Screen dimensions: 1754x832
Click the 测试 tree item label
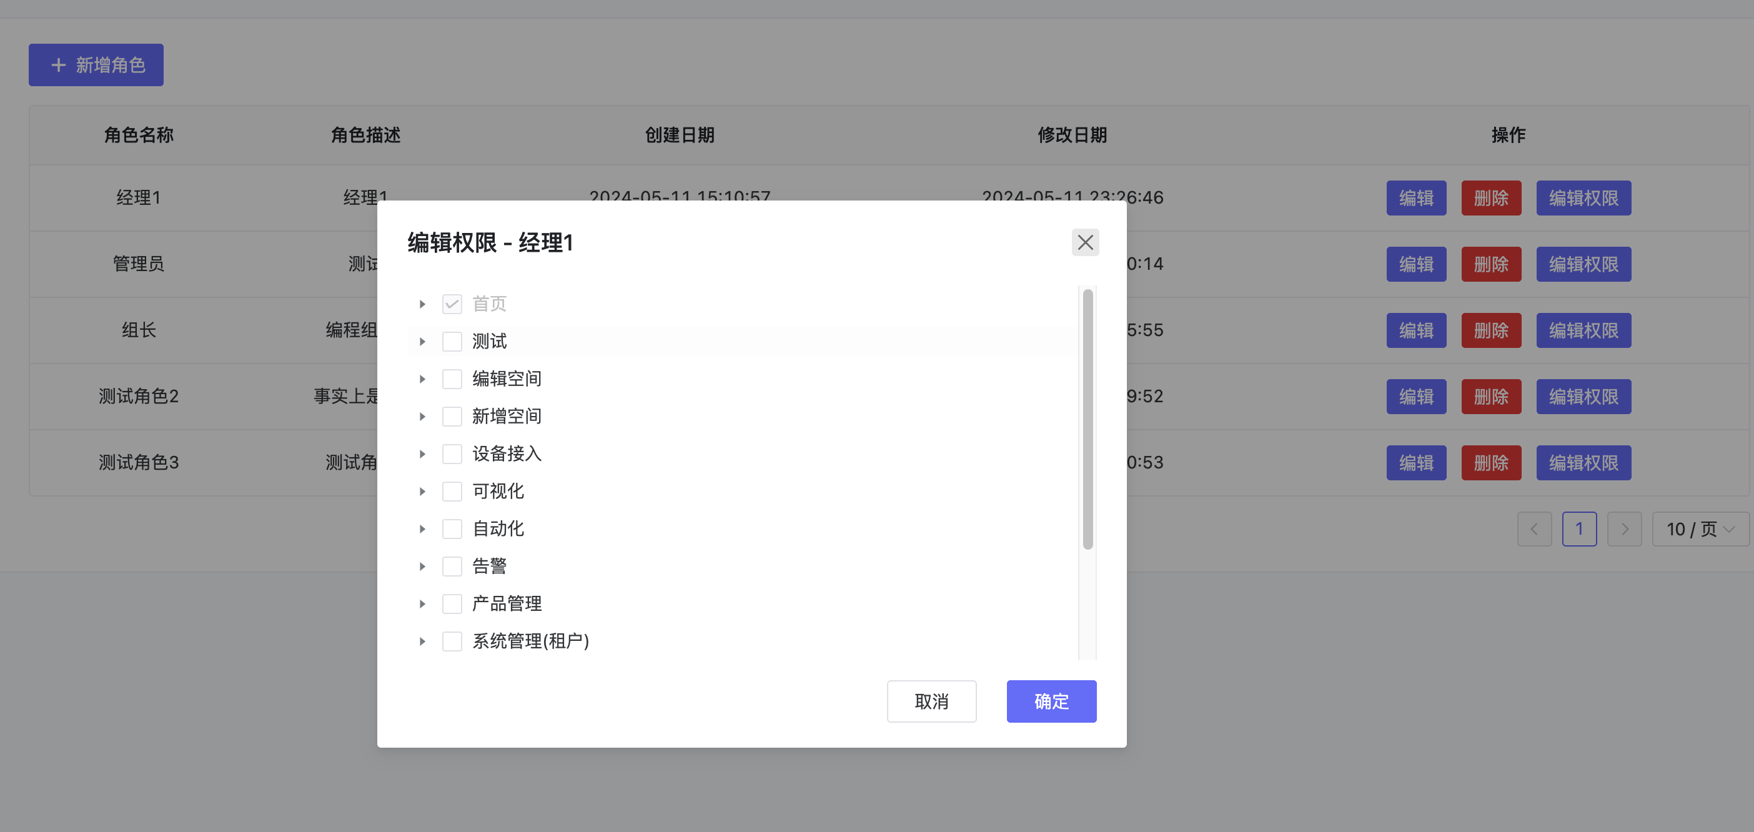490,341
